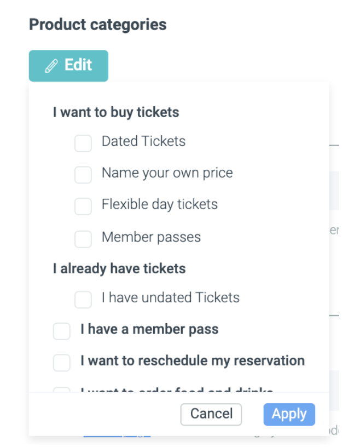Screen dimensions: 360x447
Task: Apply the selected product categories
Action: pyautogui.click(x=289, y=414)
